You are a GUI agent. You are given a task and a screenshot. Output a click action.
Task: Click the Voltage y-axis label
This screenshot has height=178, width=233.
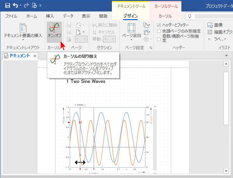click(64, 120)
